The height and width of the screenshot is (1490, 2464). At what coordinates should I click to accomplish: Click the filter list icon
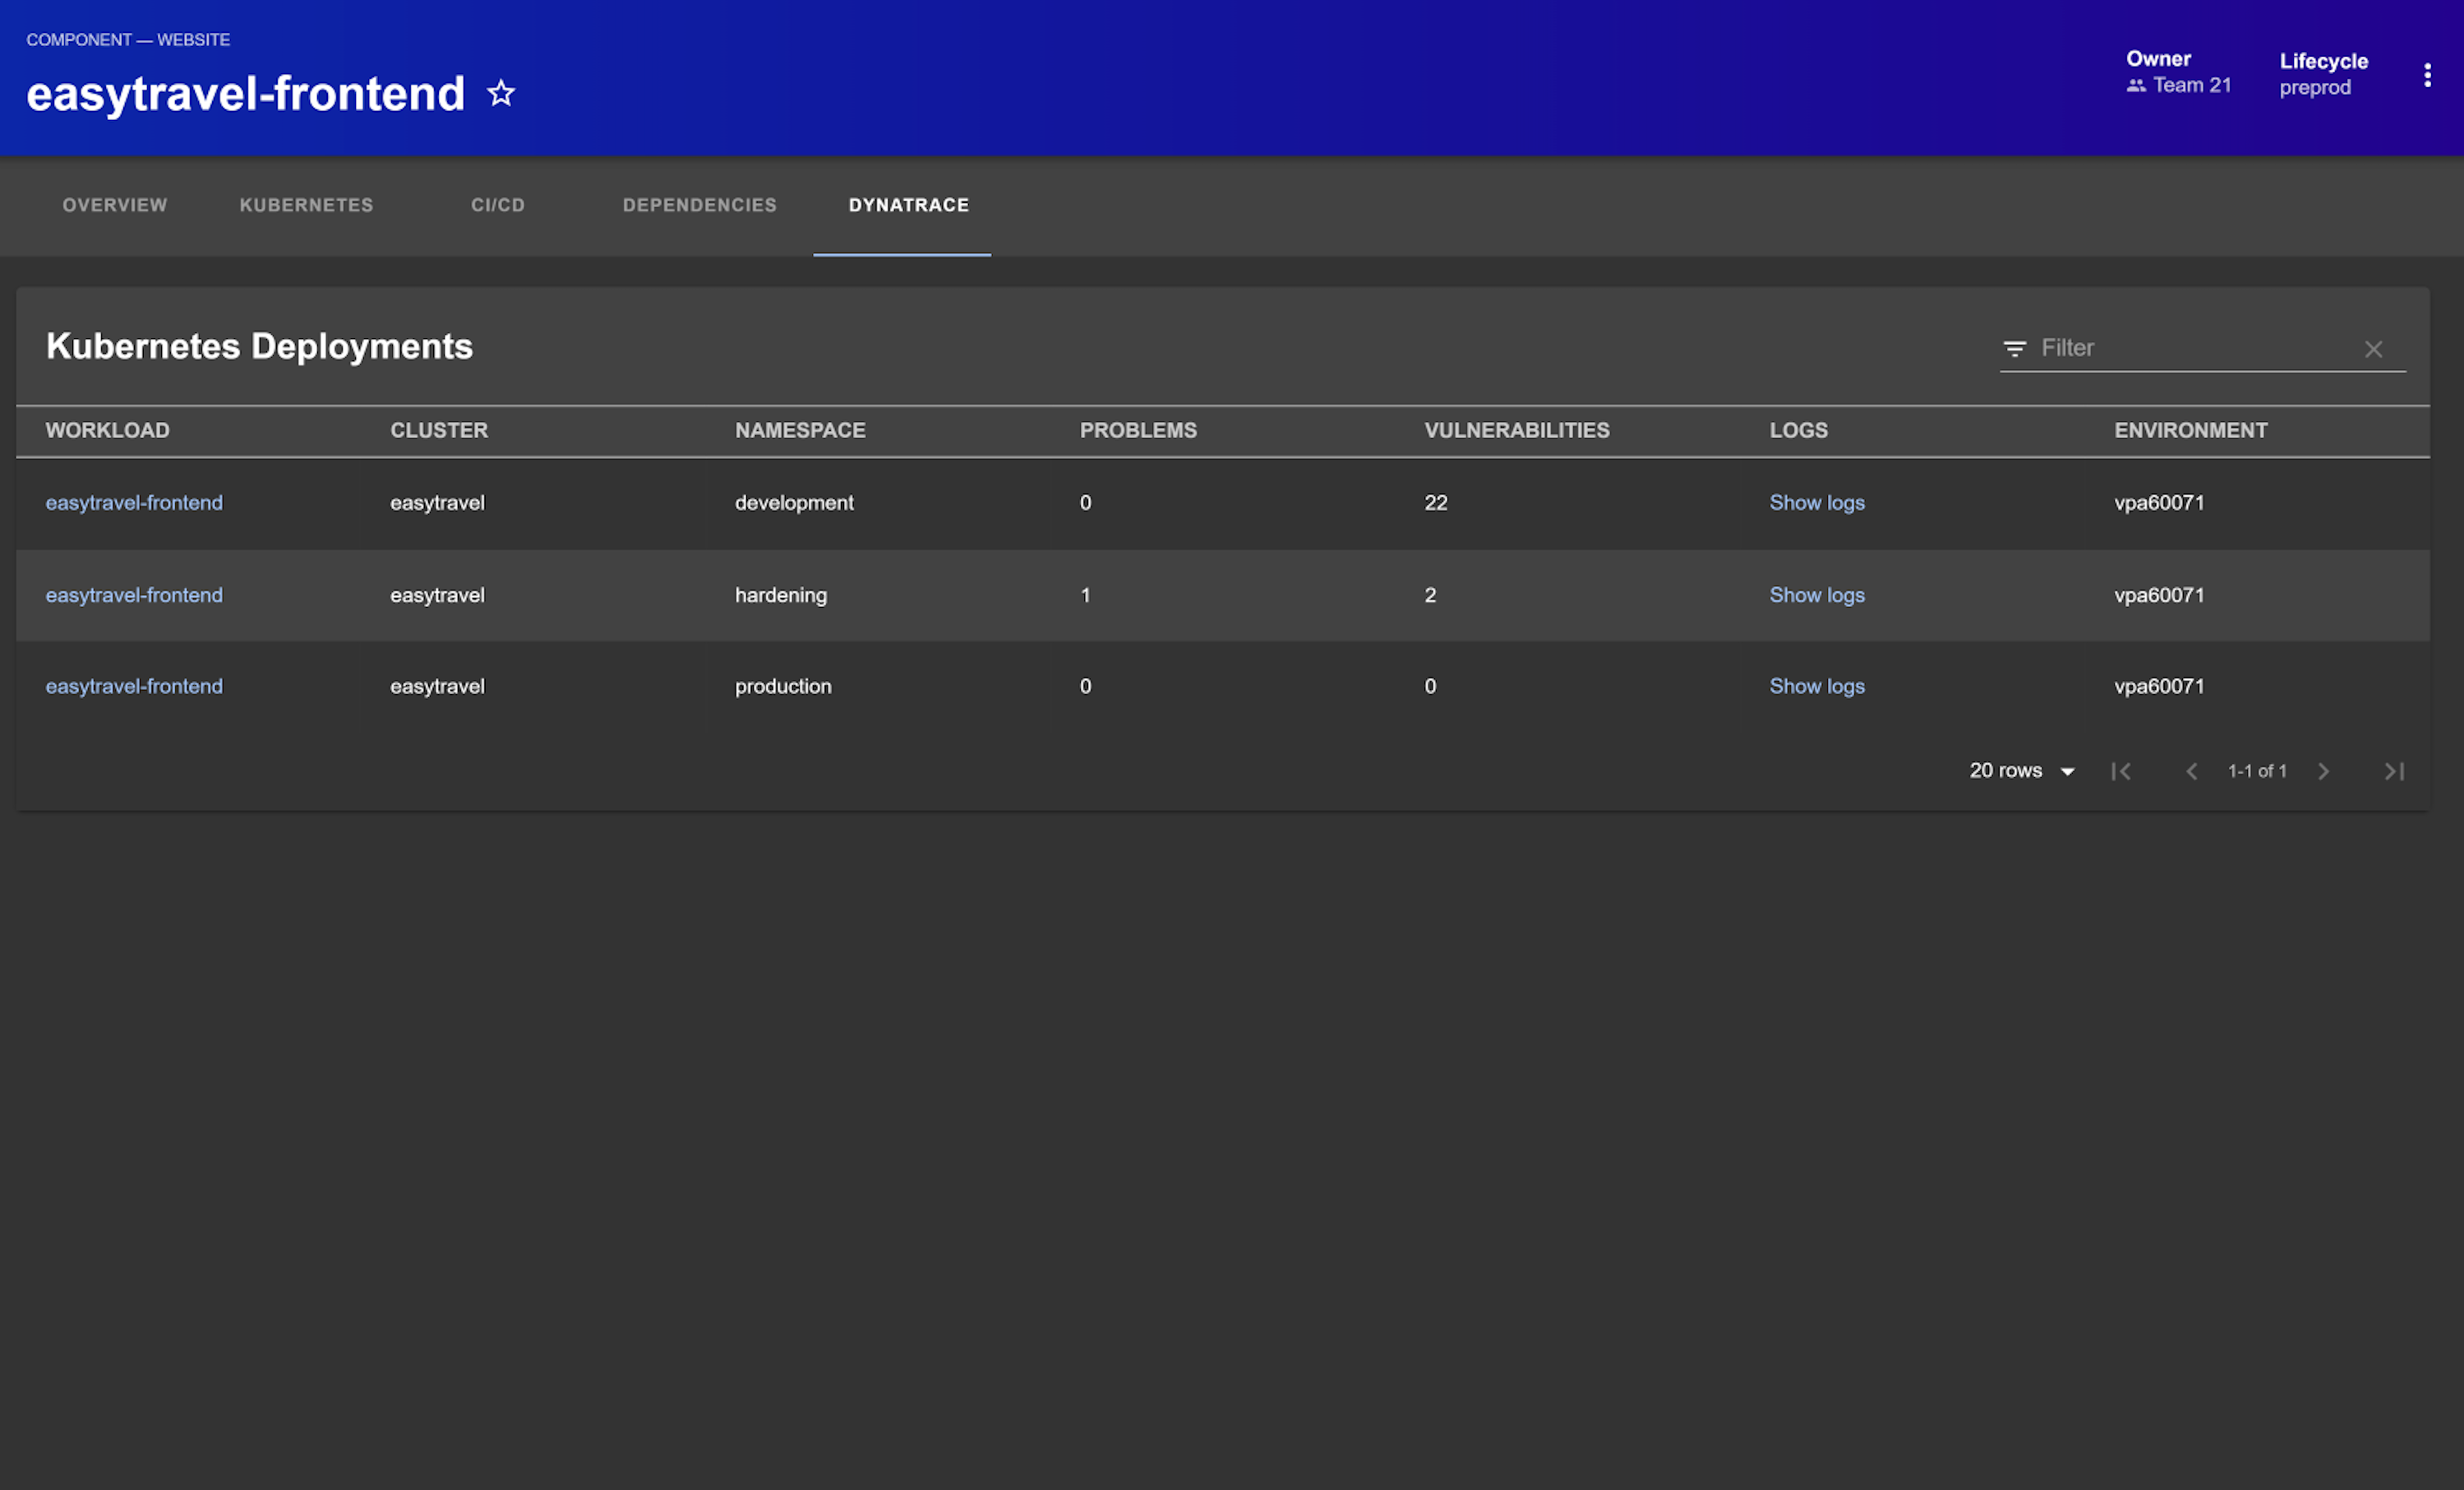[2014, 348]
